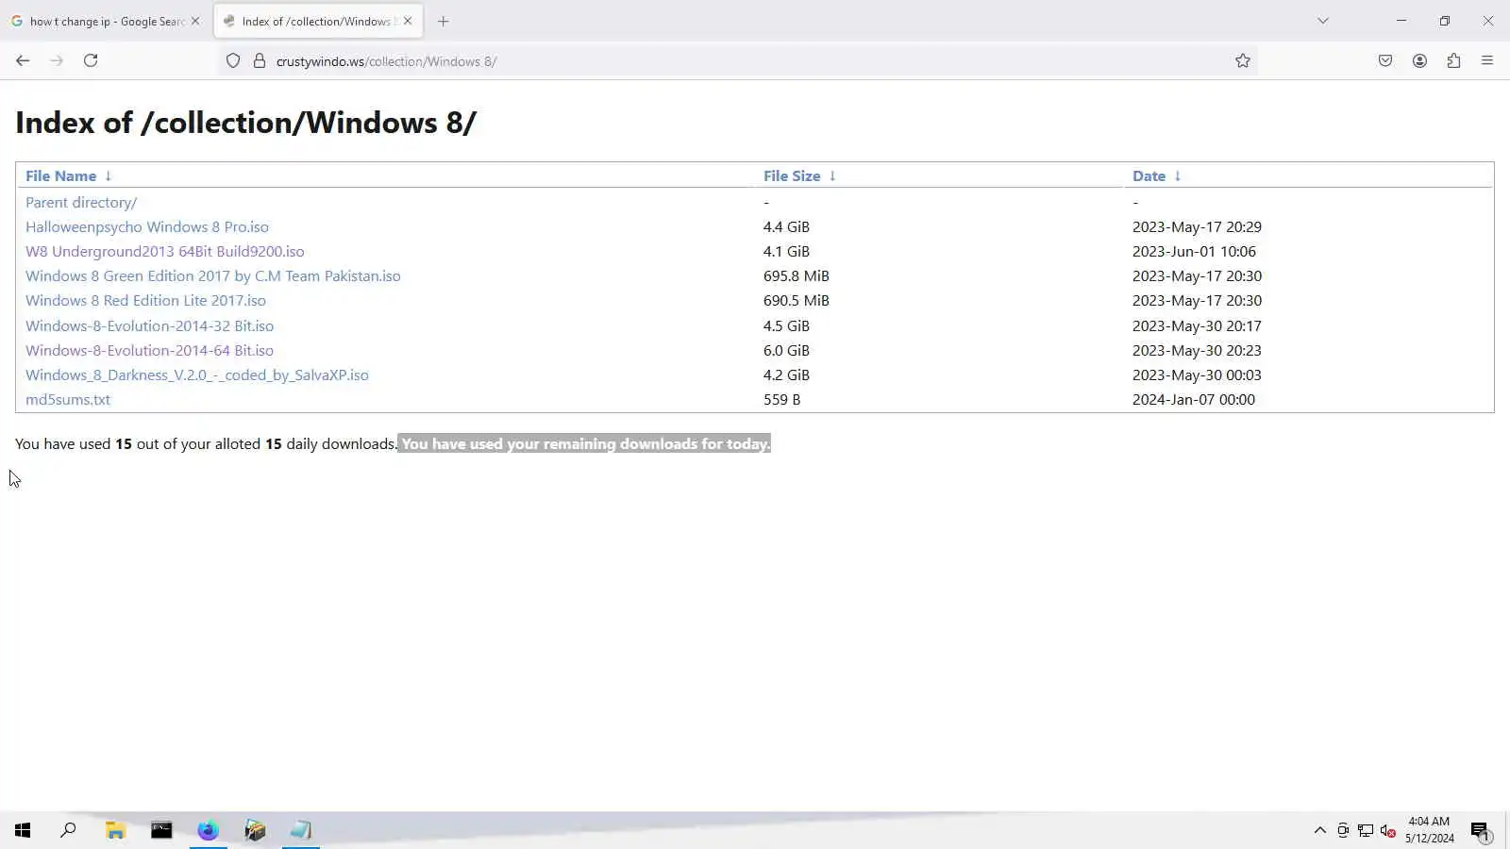Reload the current page
This screenshot has width=1510, height=849.
(x=91, y=60)
